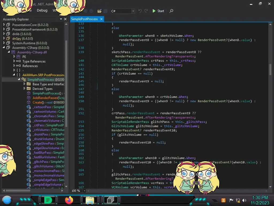This screenshot has width=274, height=206.
Task: Open Firefox from the taskbar
Action: pyautogui.click(x=69, y=200)
